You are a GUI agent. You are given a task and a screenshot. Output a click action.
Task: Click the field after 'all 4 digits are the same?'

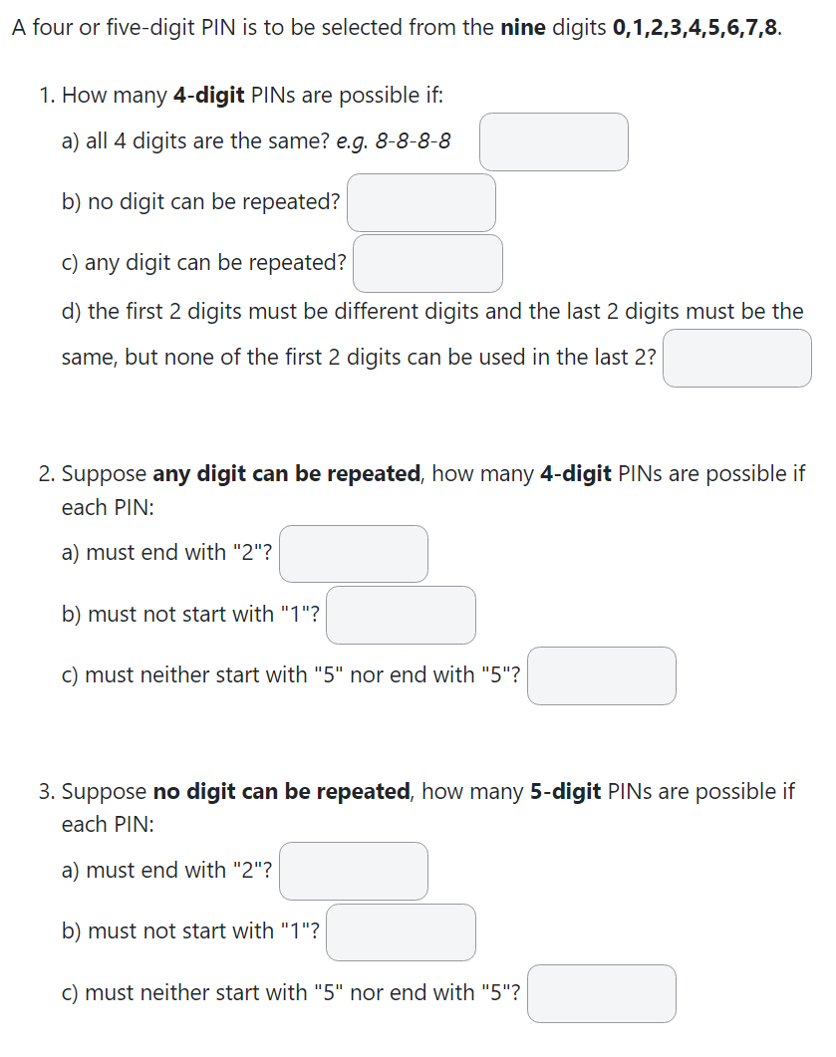pos(553,141)
